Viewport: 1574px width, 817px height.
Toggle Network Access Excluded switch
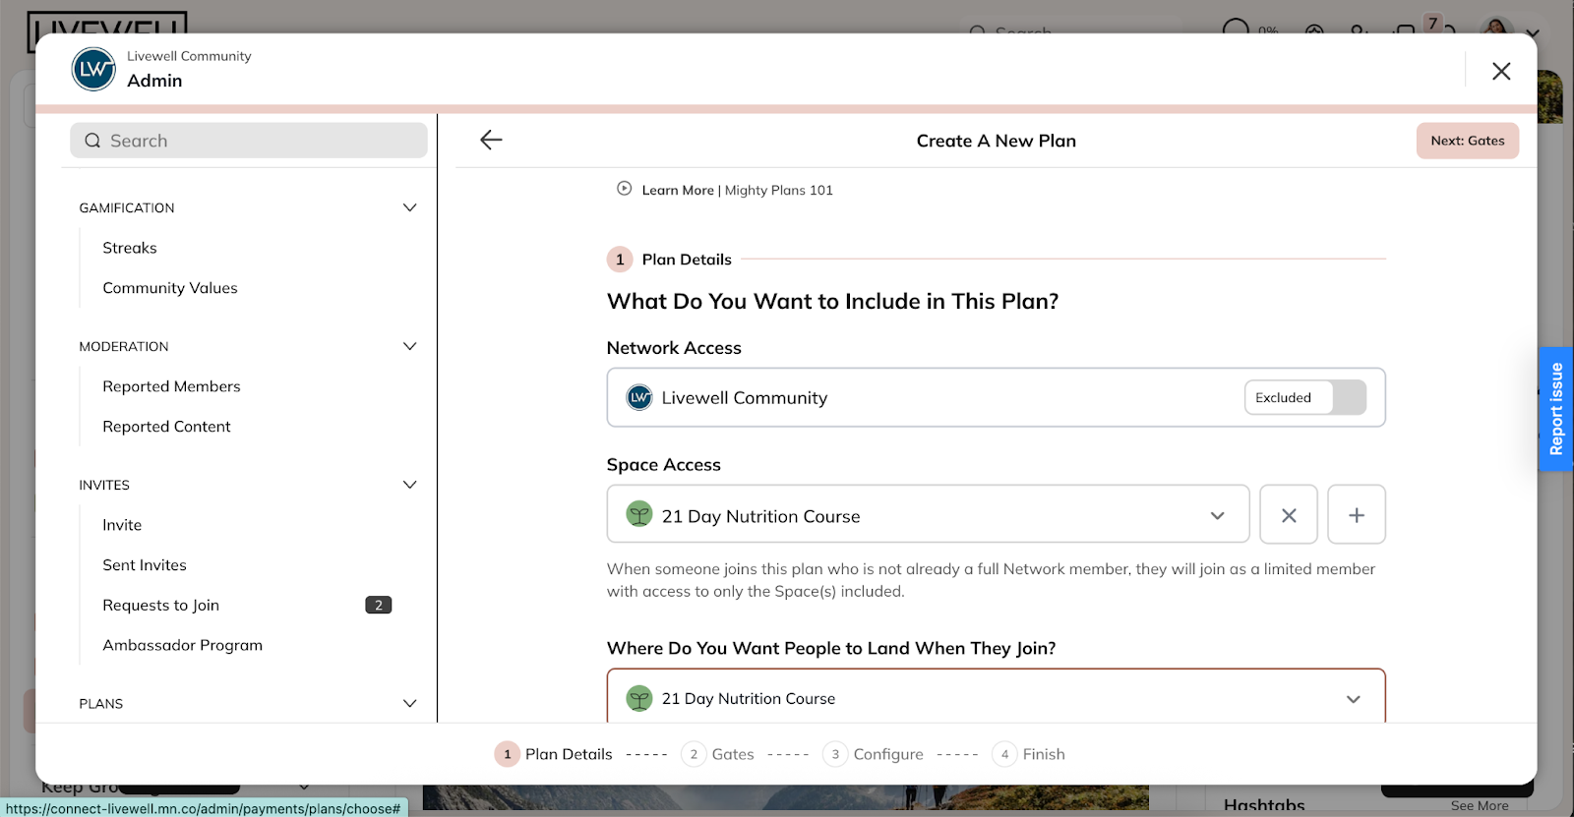tap(1305, 397)
